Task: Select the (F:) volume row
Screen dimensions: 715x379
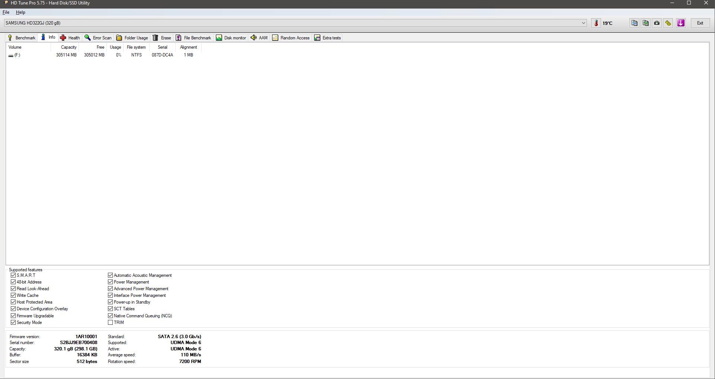Action: click(17, 55)
